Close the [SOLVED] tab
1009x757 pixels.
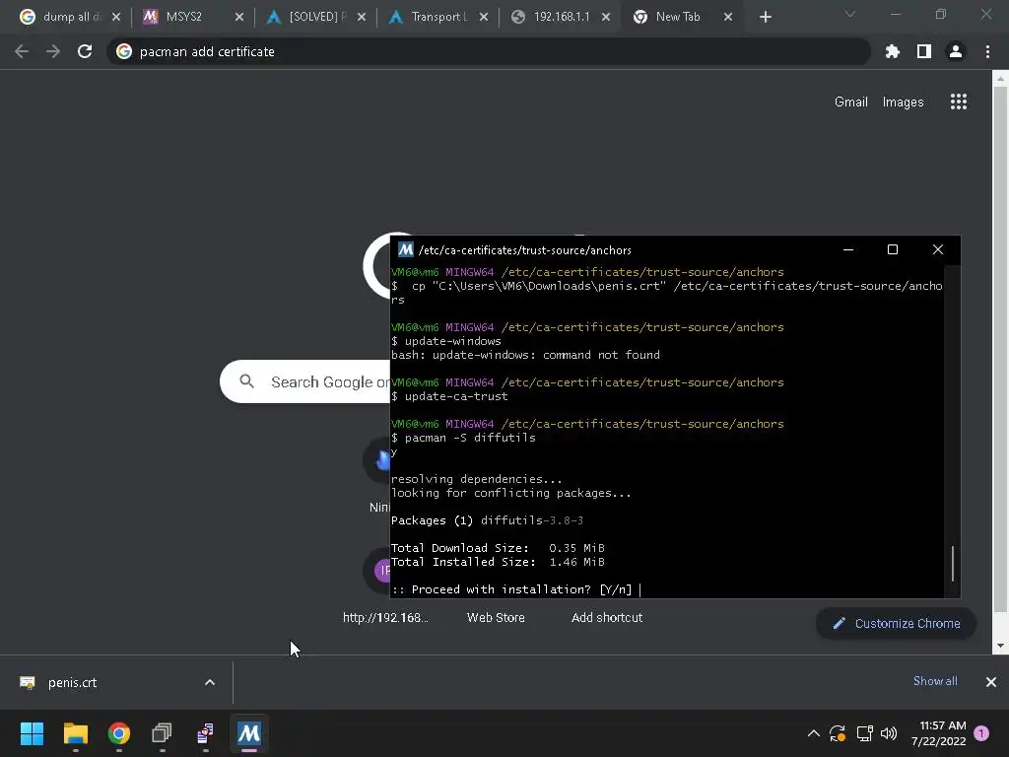pyautogui.click(x=362, y=18)
